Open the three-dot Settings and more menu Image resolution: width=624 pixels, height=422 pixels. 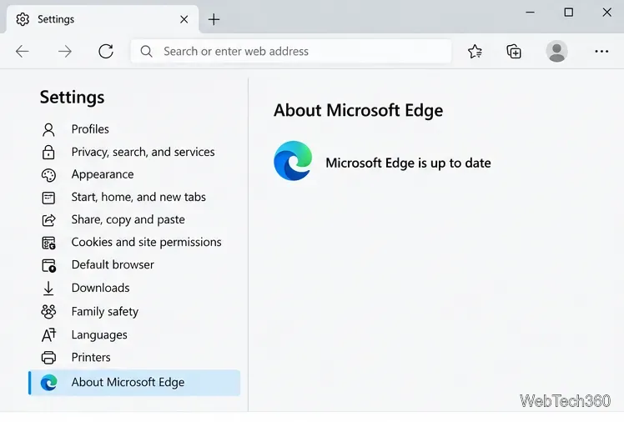coord(601,52)
